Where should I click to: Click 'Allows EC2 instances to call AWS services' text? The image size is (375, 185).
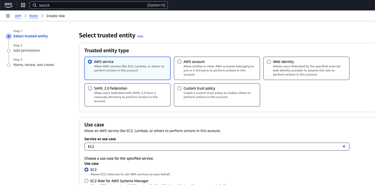(x=130, y=174)
